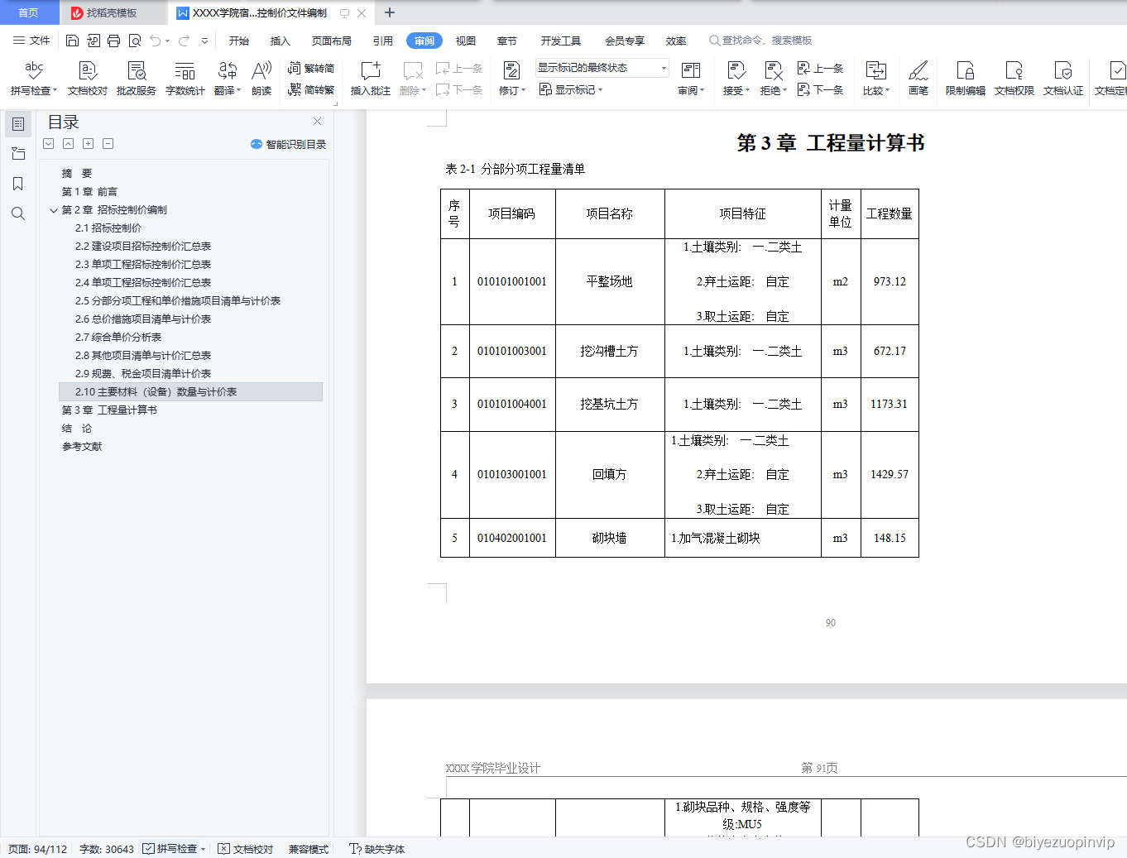
Task: Open 文档认证 document certification
Action: (1063, 79)
